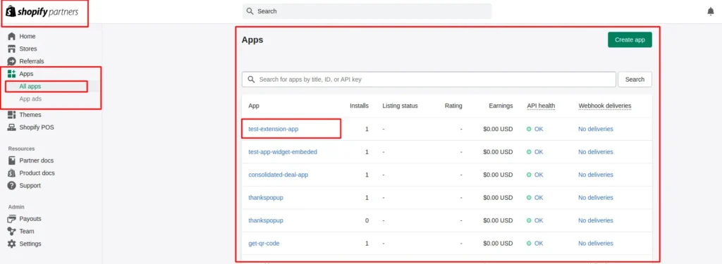Click OK API health for test-extension-app
Image resolution: width=722 pixels, height=264 pixels.
pyautogui.click(x=538, y=130)
